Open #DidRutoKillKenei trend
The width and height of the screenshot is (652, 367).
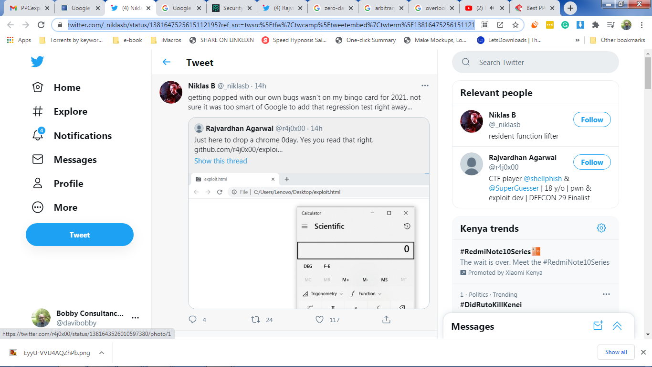(491, 305)
